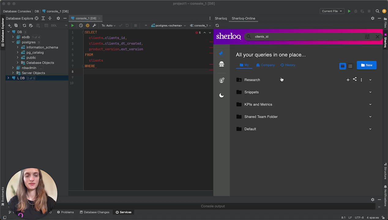This screenshot has height=220, width=388.
Task: Run Current File with top toolbar play button
Action: (x=349, y=11)
